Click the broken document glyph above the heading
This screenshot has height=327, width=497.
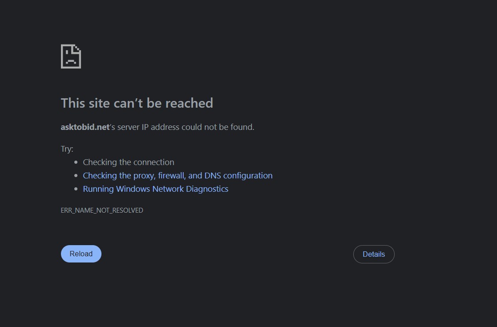click(71, 56)
